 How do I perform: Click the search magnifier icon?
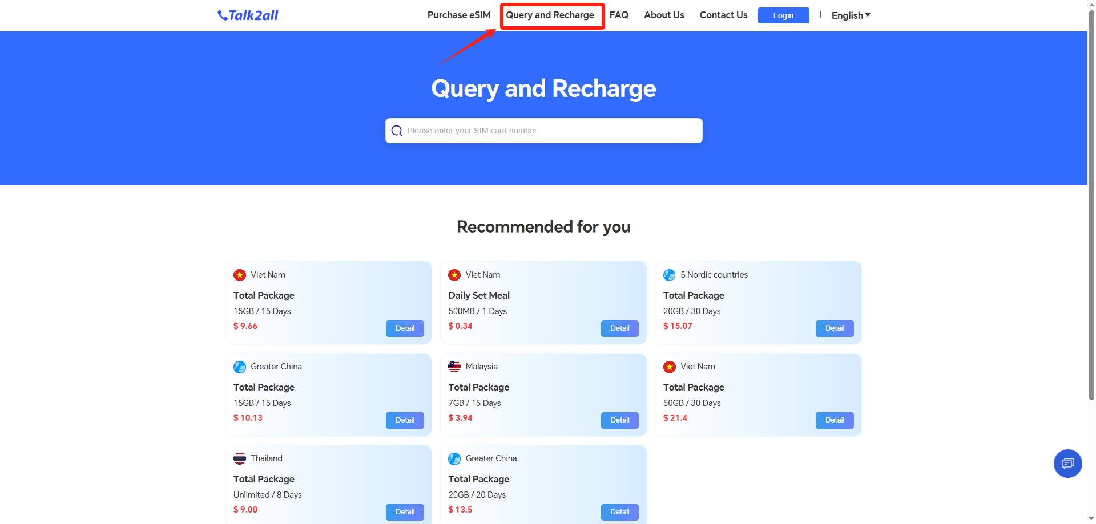397,131
